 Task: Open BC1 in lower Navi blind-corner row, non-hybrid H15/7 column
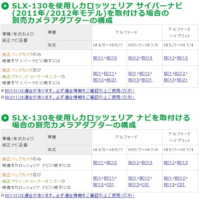click(132, 178)
